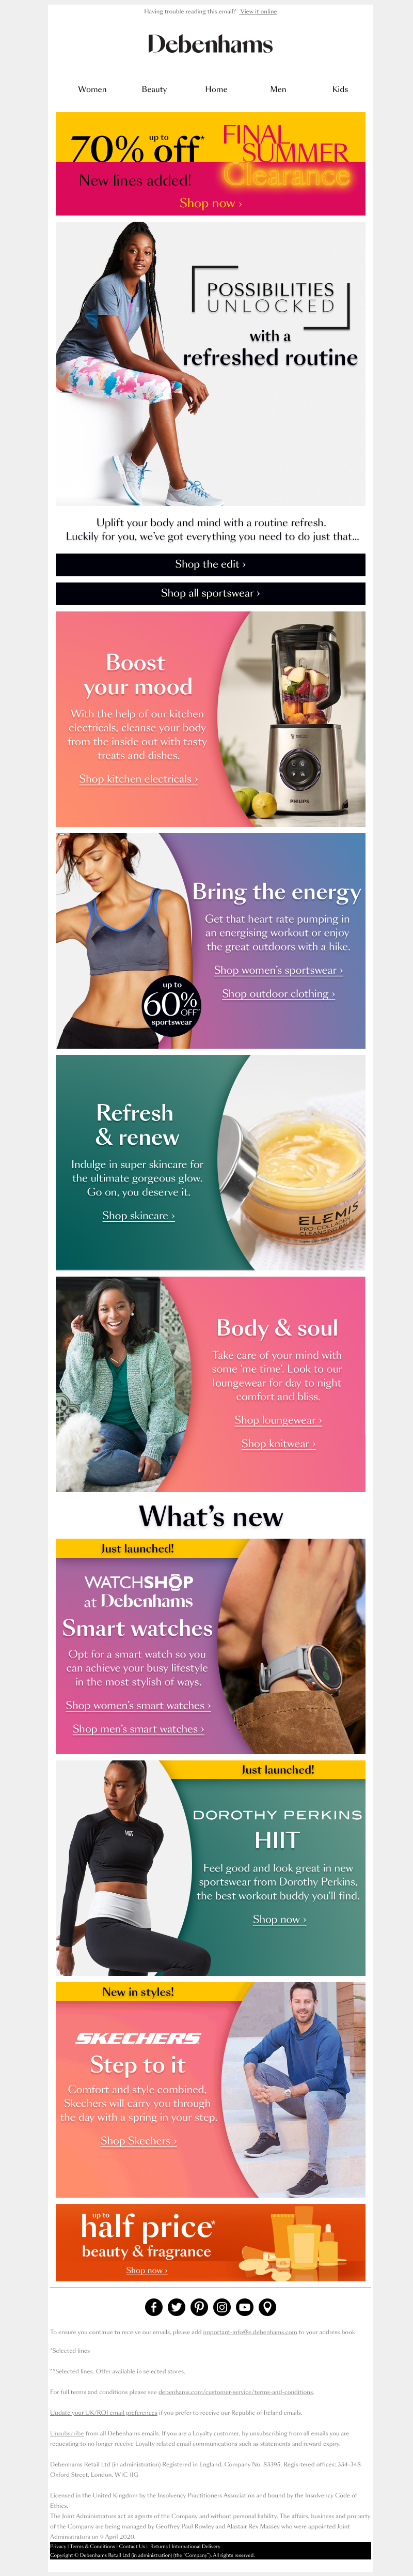Click the Unsubscribe link in footer
The width and height of the screenshot is (413, 2576).
pos(67,2433)
